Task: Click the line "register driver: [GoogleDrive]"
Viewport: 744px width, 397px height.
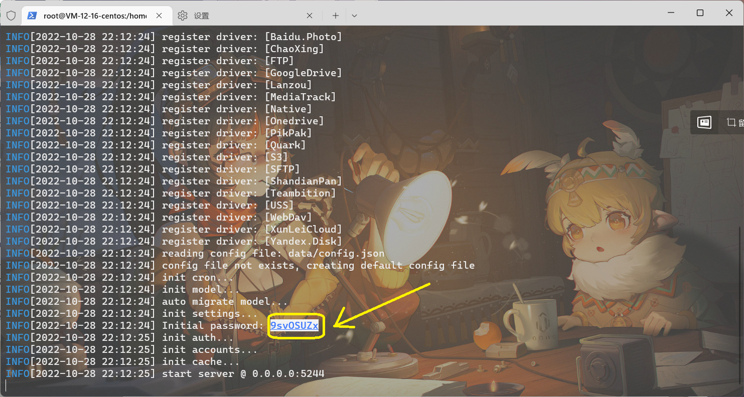Action: tap(252, 73)
